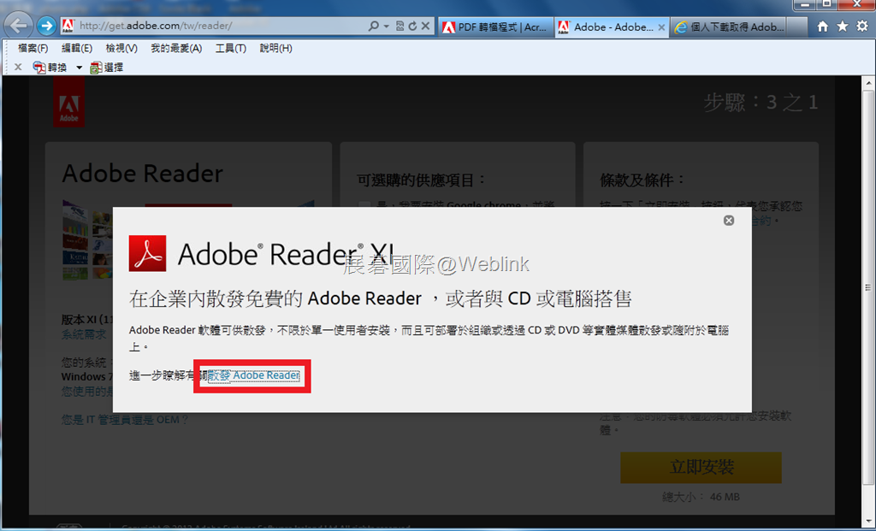This screenshot has width=876, height=531.
Task: Click the yellow 立即安裝 button
Action: coord(701,468)
